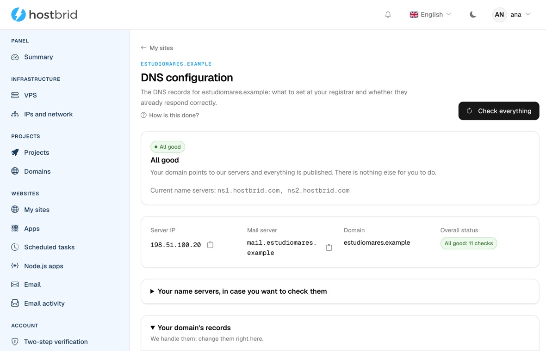Open the Apps page
This screenshot has width=546, height=351.
31,228
